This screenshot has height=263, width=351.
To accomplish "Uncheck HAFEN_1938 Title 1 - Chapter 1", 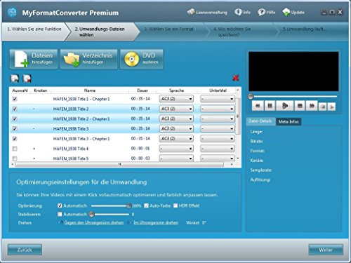I will pos(15,99).
